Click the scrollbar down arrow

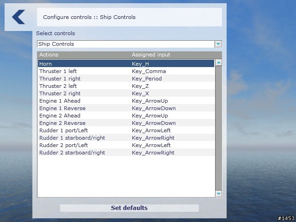219,194
